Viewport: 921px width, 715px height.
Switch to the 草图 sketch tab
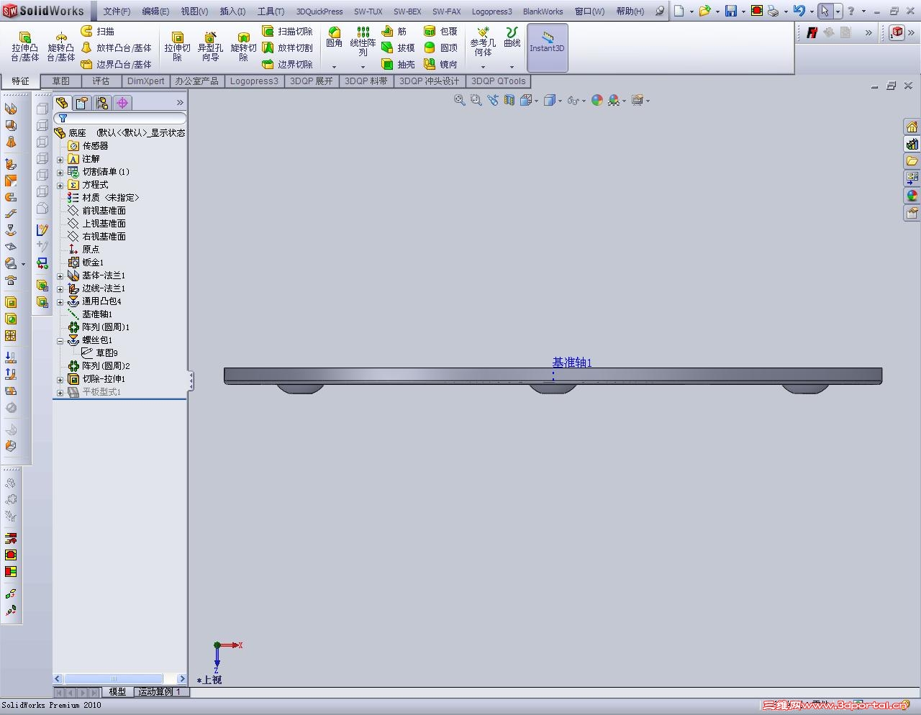61,81
